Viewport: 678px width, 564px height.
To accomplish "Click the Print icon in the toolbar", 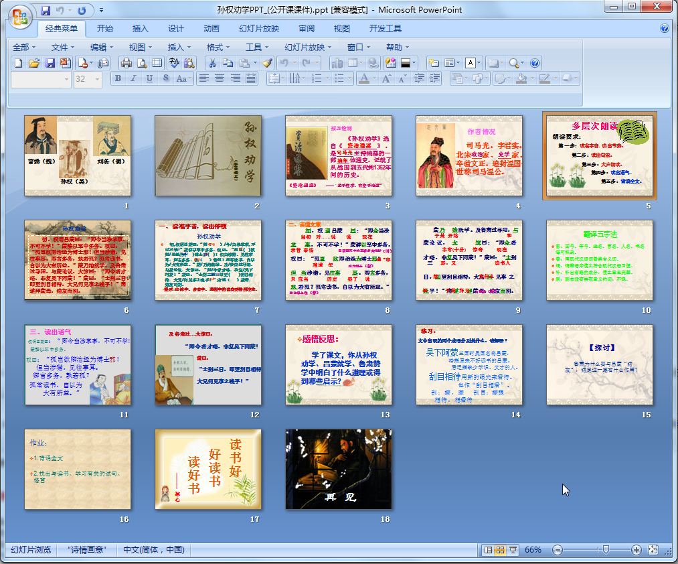I will click(126, 63).
